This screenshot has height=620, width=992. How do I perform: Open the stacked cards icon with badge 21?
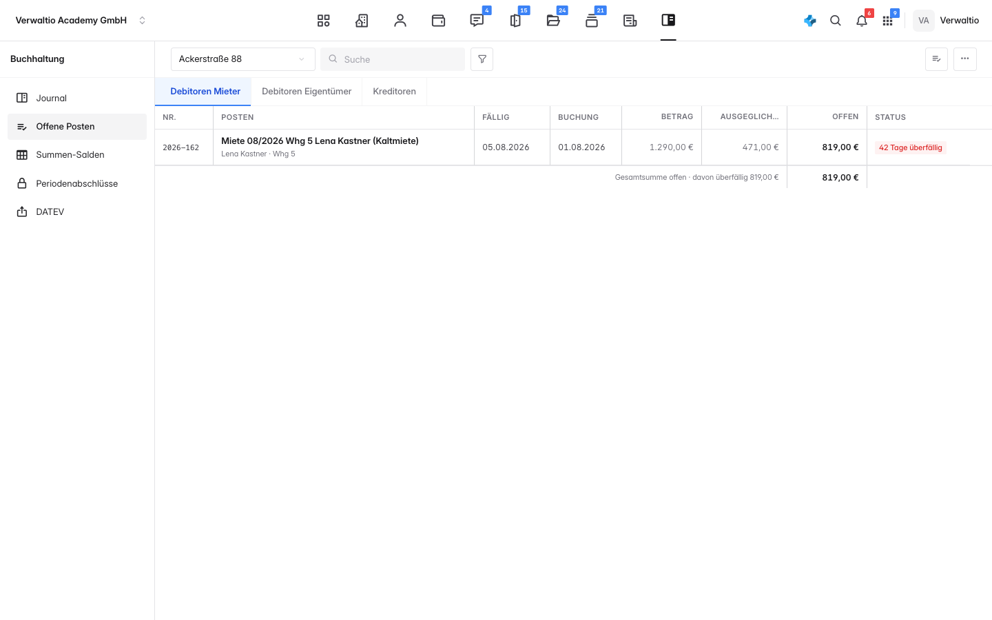(592, 21)
